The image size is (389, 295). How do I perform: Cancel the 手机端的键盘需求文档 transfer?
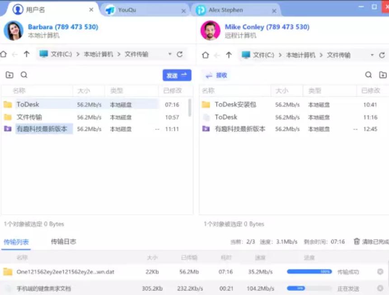(x=380, y=288)
